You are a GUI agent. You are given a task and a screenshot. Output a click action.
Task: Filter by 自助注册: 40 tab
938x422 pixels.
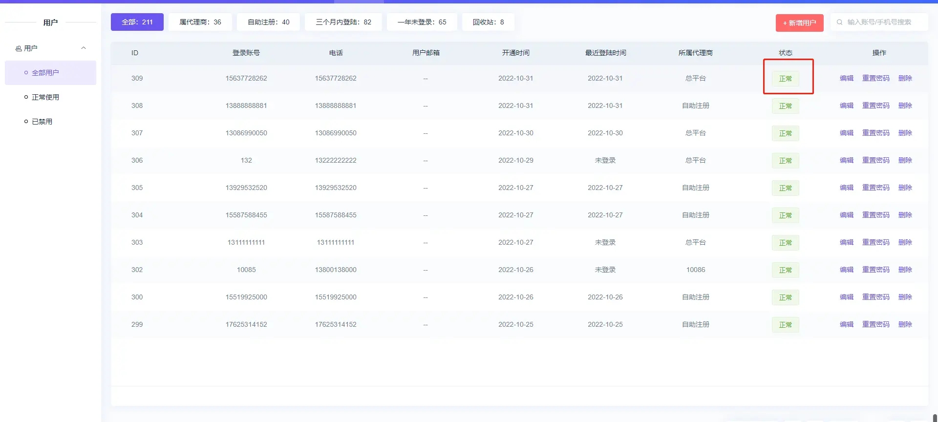[268, 22]
